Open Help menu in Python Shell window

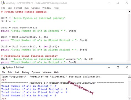(x=56, y=72)
